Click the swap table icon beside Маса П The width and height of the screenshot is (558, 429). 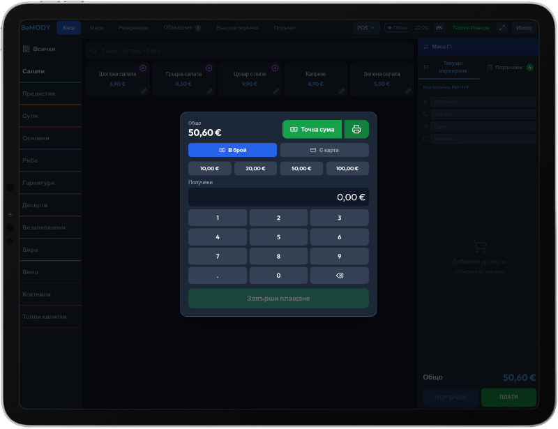(x=426, y=47)
